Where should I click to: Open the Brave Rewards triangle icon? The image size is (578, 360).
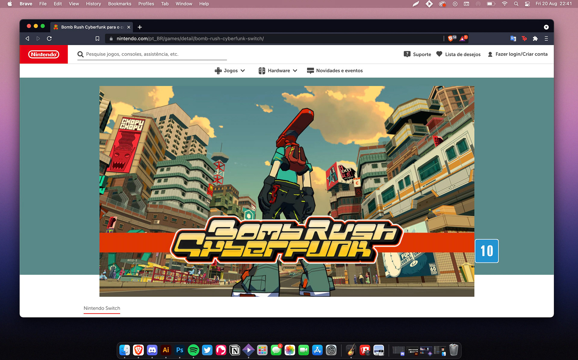tap(462, 38)
